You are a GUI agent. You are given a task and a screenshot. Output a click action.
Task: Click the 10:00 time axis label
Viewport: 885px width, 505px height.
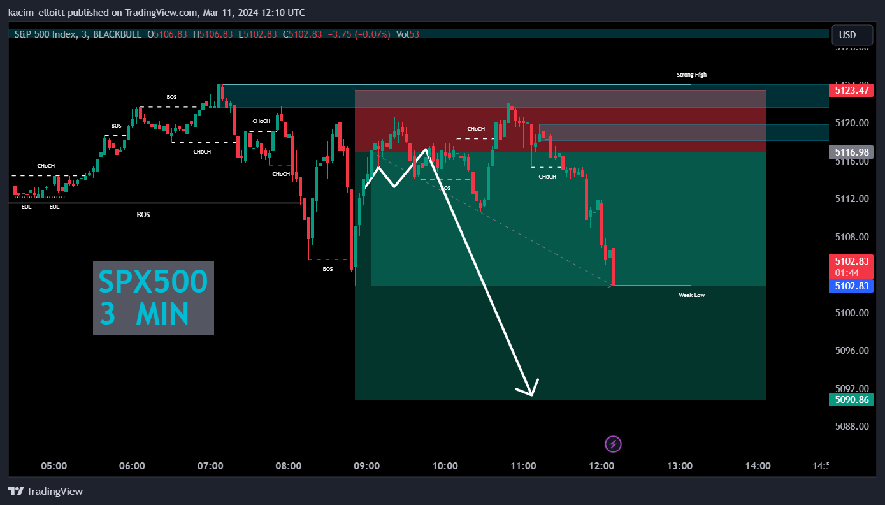(445, 466)
